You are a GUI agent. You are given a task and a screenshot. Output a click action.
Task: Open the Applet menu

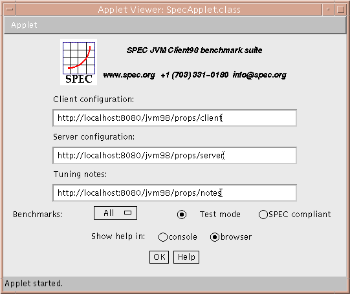24,25
